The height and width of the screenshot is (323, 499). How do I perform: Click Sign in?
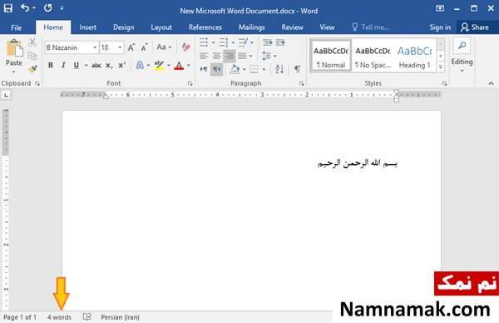(x=440, y=27)
